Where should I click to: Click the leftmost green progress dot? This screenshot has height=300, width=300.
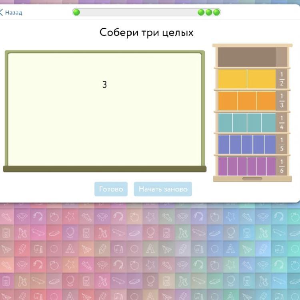pyautogui.click(x=76, y=12)
